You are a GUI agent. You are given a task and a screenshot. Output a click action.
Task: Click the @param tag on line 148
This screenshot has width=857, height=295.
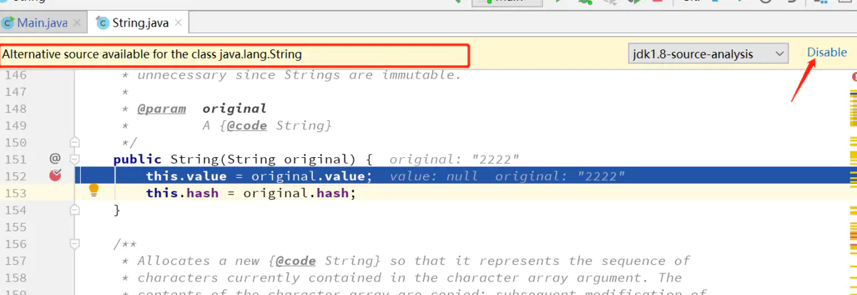click(x=161, y=109)
